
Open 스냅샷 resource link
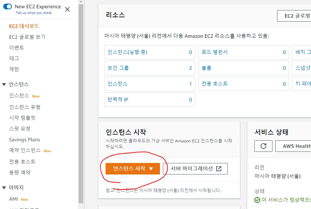point(303,68)
